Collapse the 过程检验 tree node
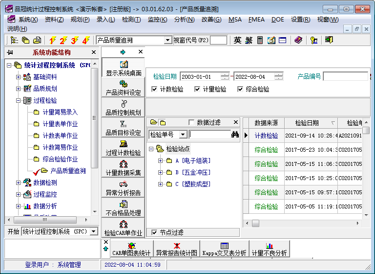This screenshot has height=274, width=375. click(18, 100)
